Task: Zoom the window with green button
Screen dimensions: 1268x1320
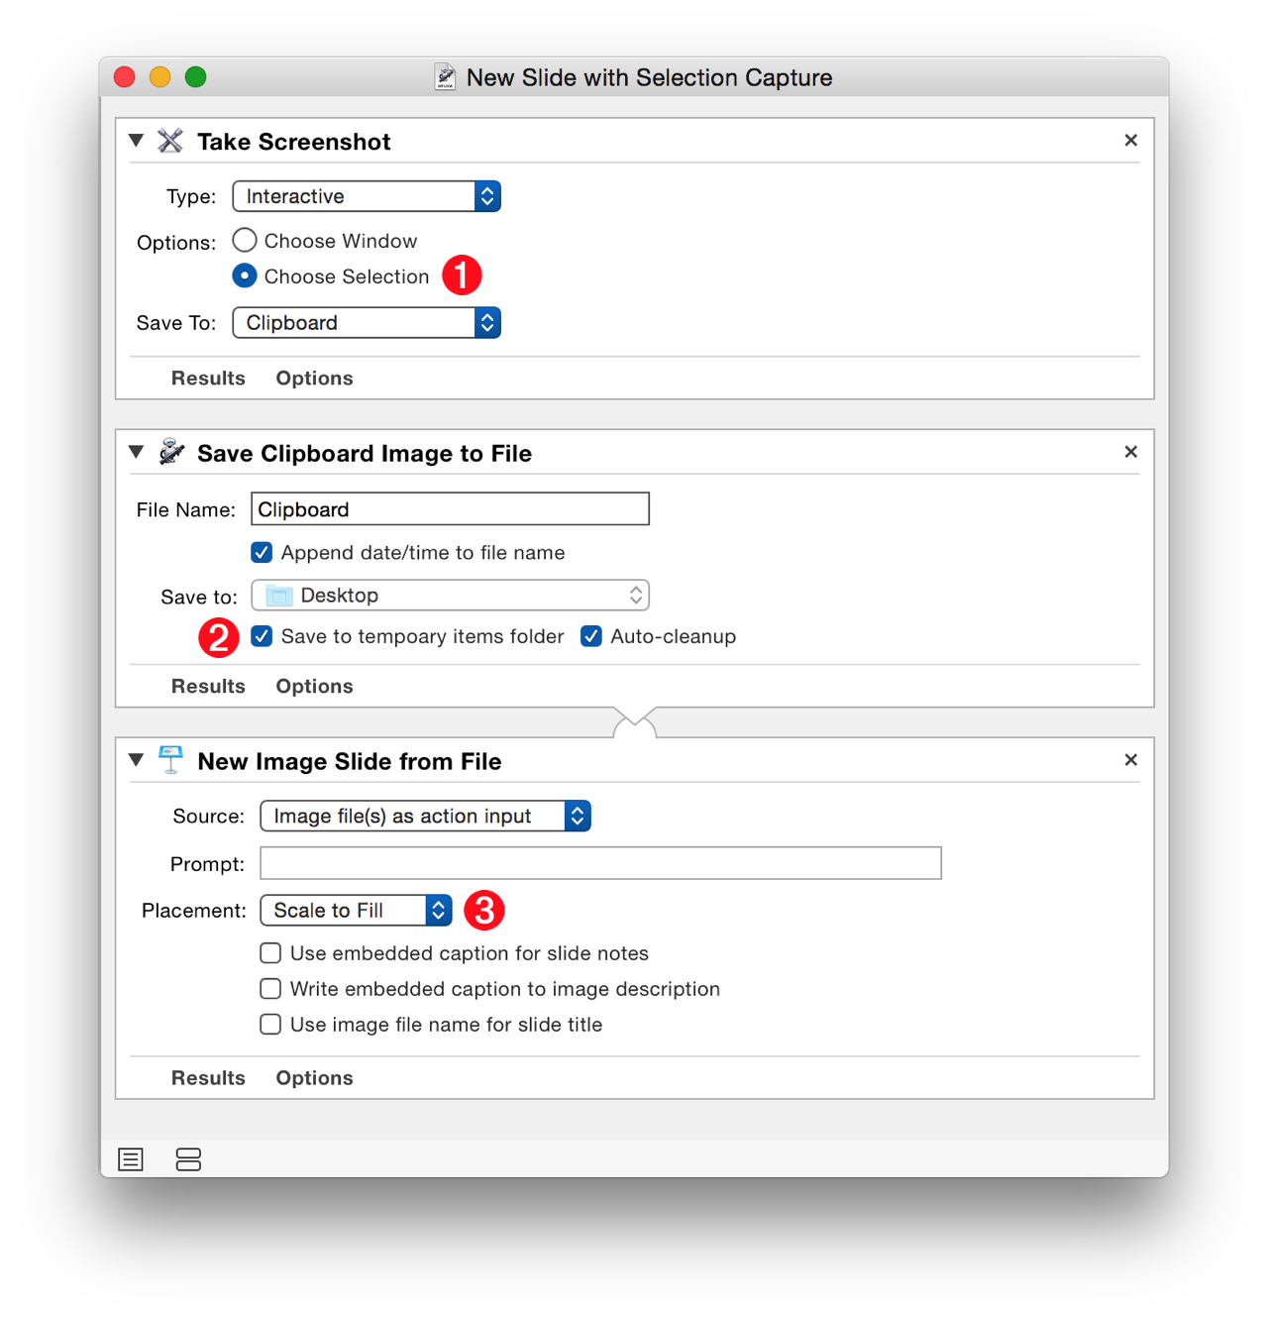Action: point(196,77)
